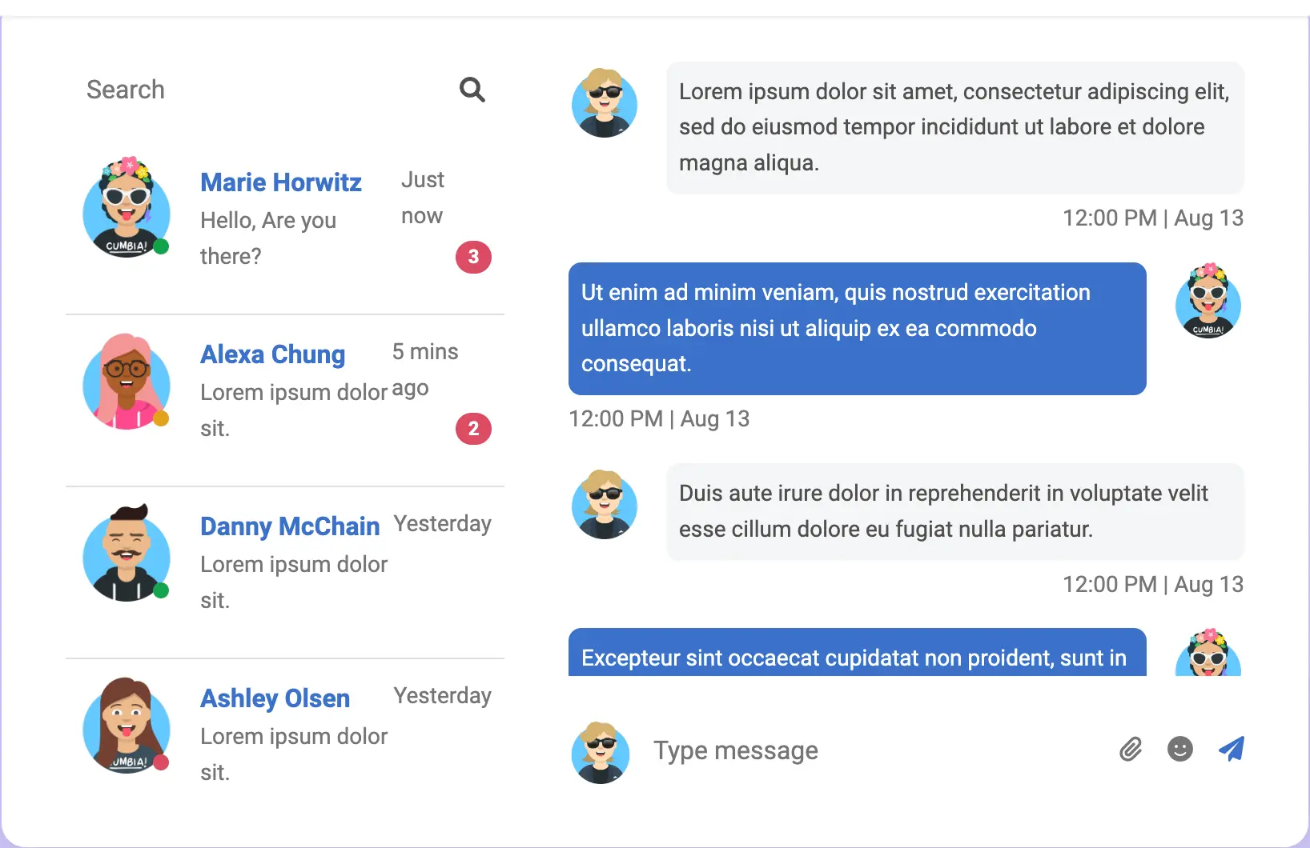
Task: Click the blue 'Ut enim ad minim' message bubble
Action: click(857, 329)
